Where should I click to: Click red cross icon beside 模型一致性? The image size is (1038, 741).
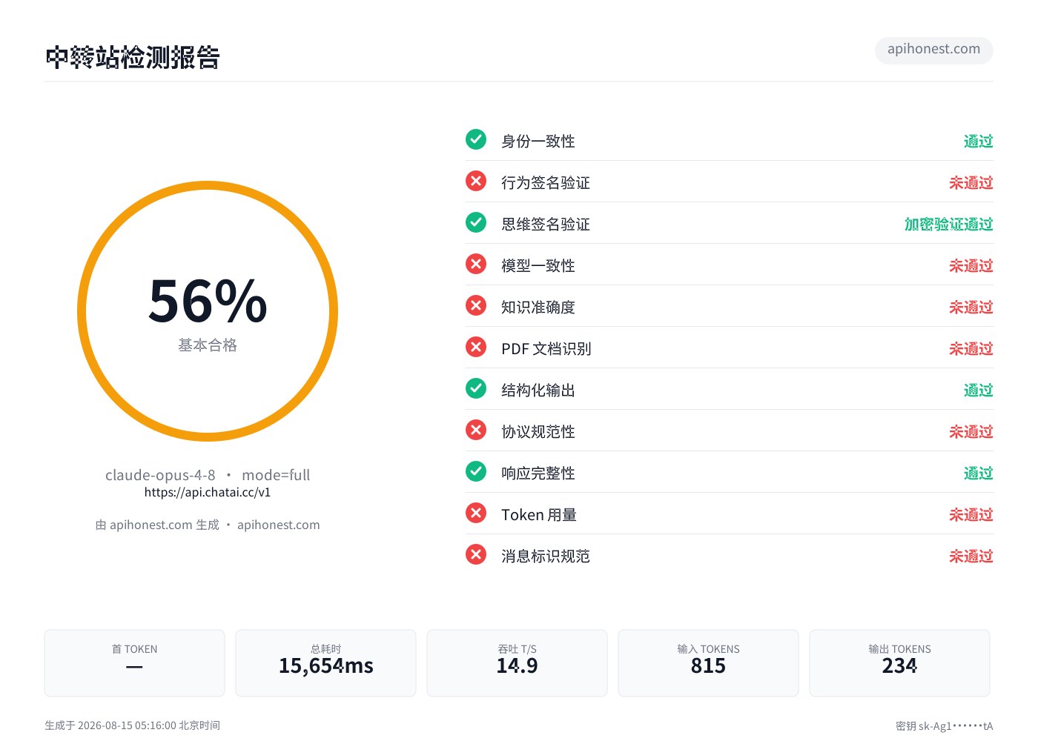tap(476, 264)
